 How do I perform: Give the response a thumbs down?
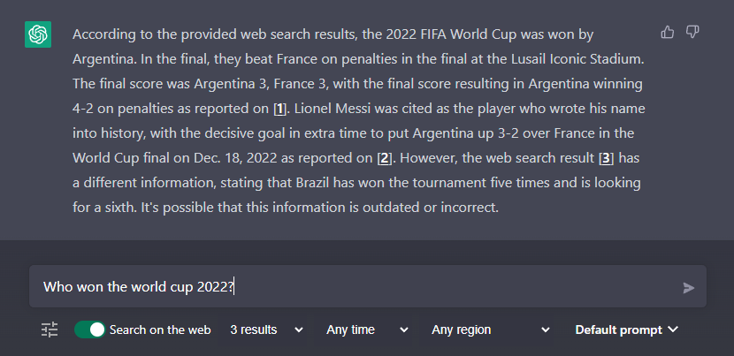[x=692, y=33]
